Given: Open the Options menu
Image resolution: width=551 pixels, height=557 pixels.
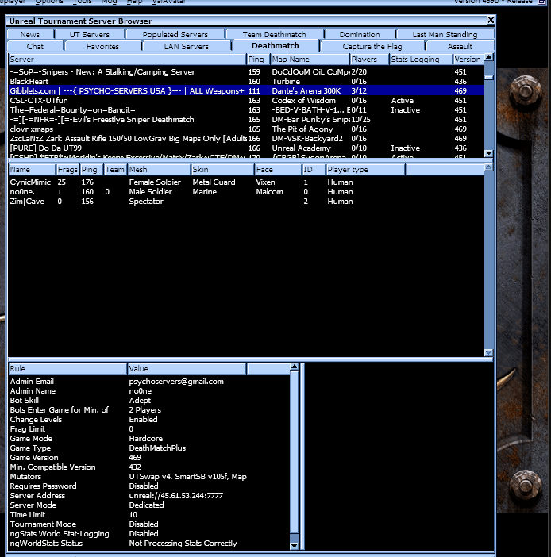Looking at the screenshot, I should 49,2.
